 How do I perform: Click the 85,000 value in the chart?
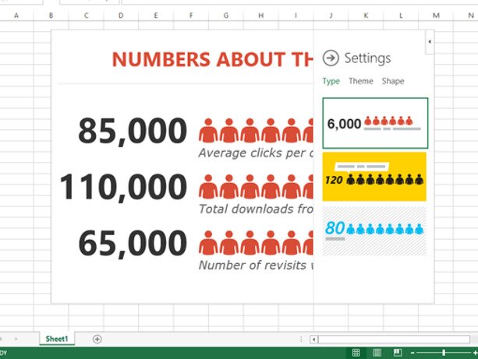click(x=133, y=132)
